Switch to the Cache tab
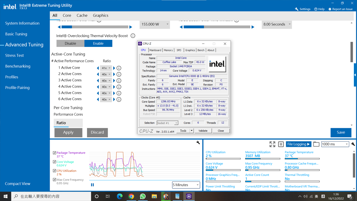Image resolution: width=357 pixels, height=201 pixels. (82, 15)
